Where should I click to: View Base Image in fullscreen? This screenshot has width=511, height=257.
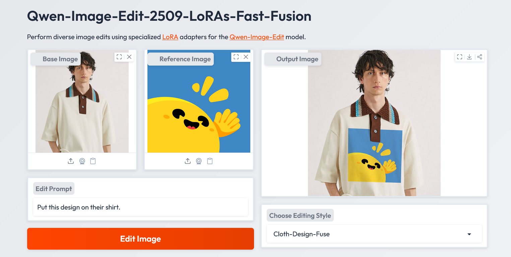click(x=119, y=57)
